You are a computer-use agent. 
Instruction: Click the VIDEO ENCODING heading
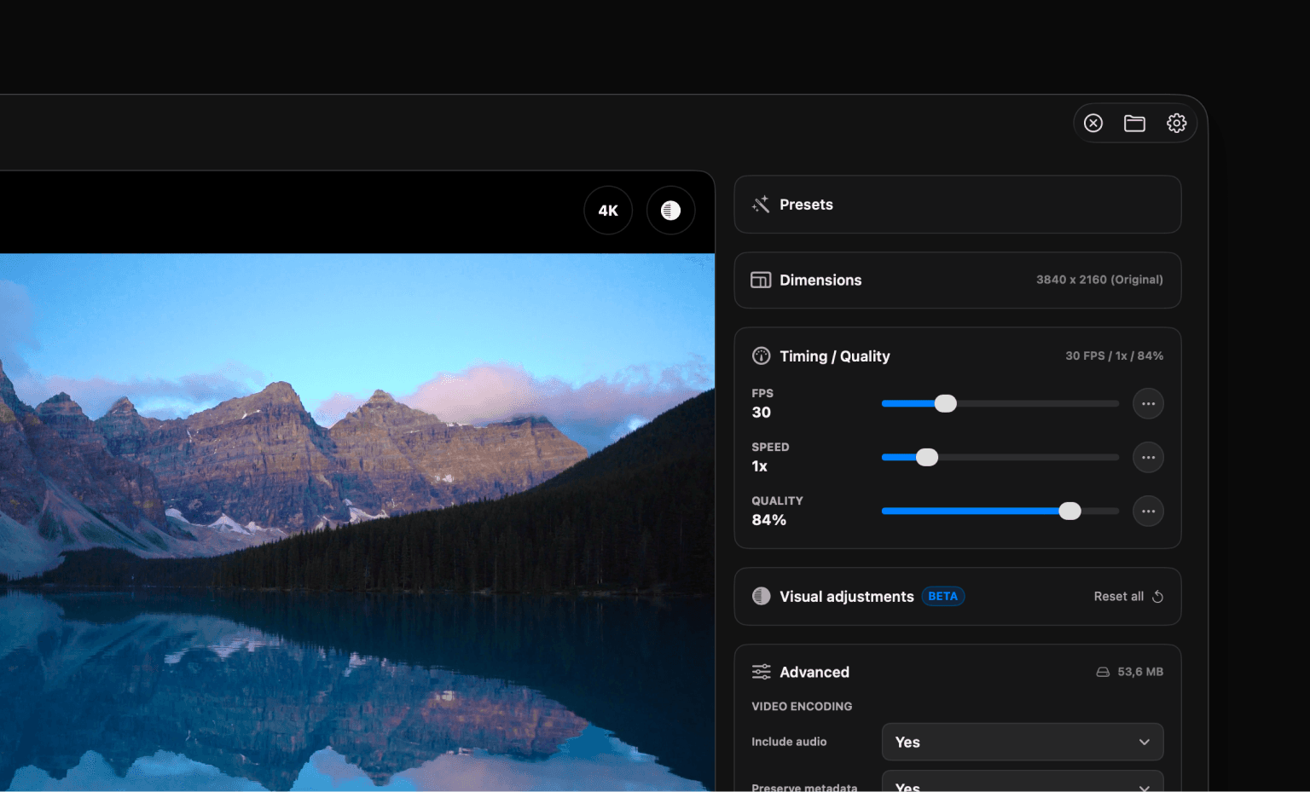(x=802, y=707)
